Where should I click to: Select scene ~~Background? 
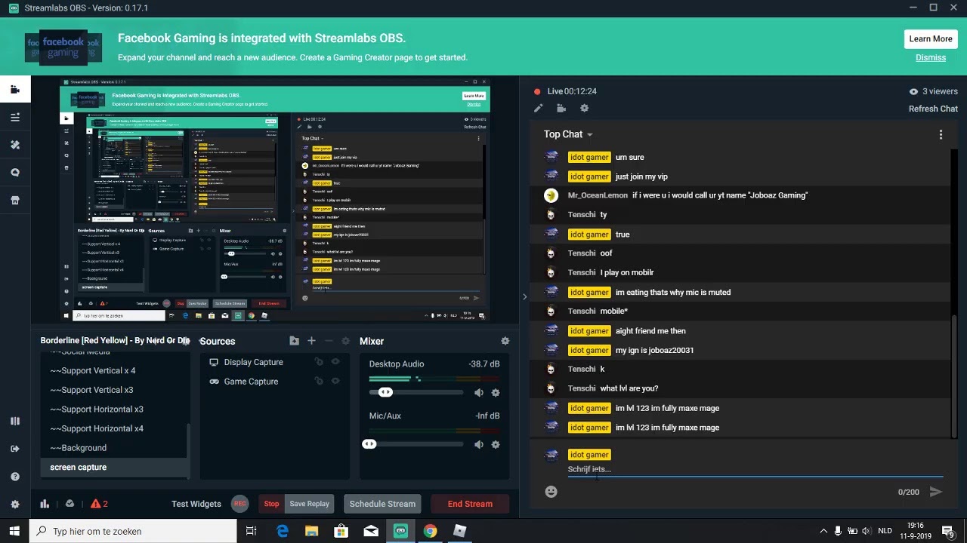tap(113, 448)
